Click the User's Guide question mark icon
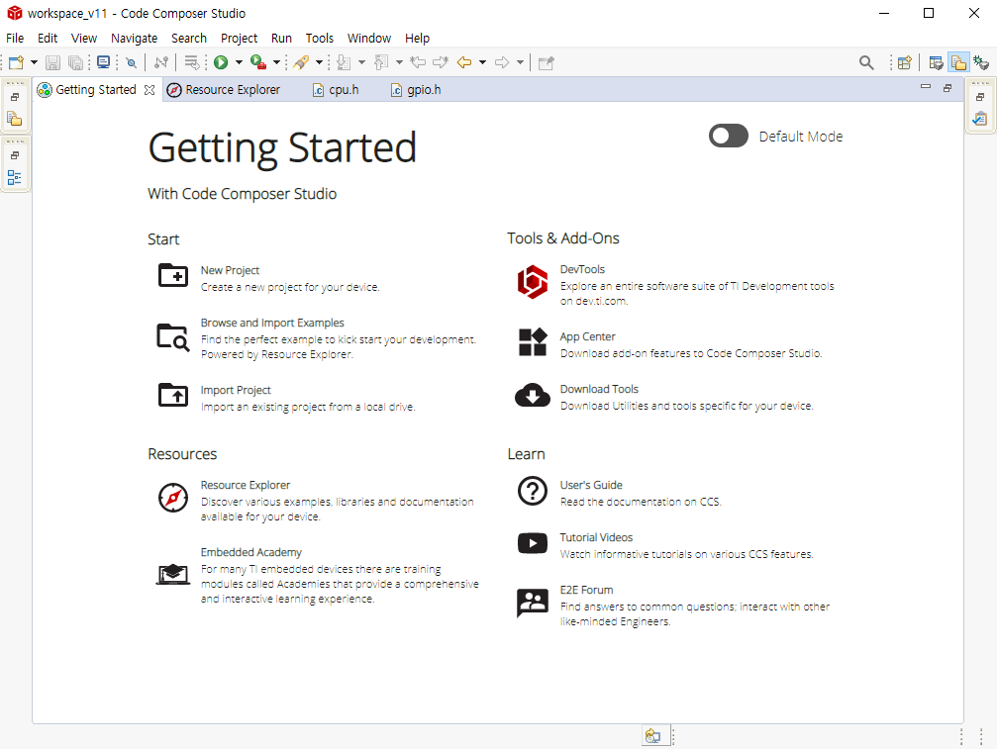 tap(533, 491)
